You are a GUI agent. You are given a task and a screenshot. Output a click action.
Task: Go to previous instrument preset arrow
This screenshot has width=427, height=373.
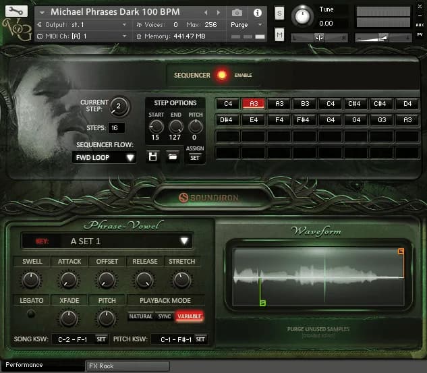[x=206, y=13]
